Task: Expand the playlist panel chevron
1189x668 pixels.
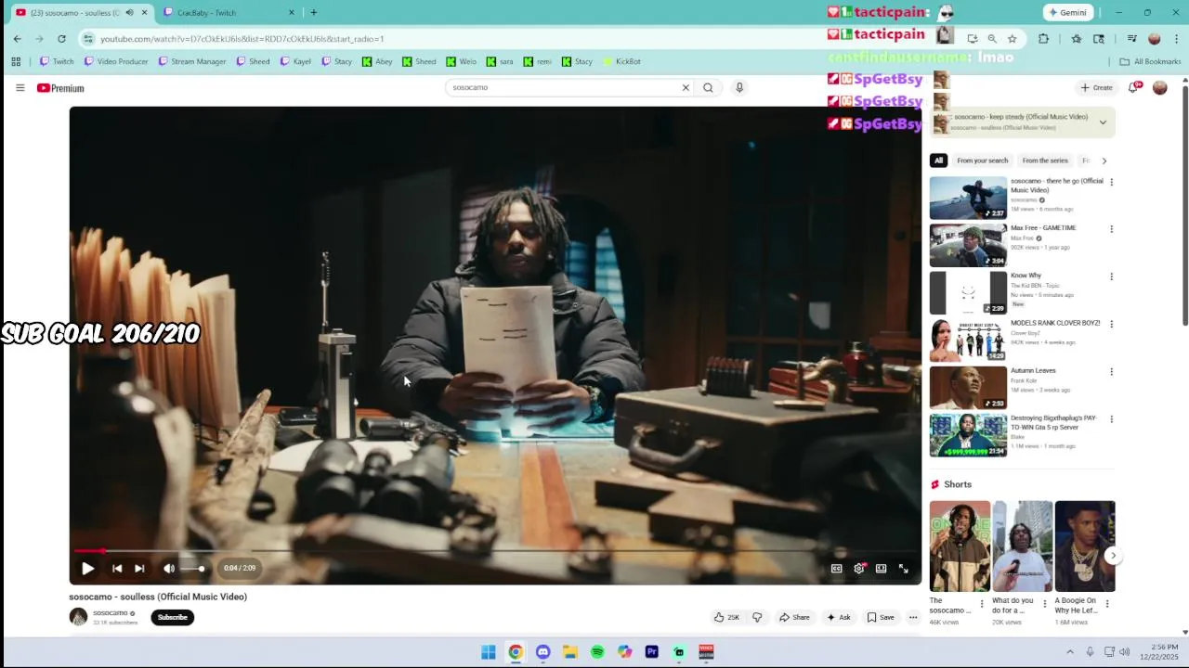Action: (x=1103, y=122)
